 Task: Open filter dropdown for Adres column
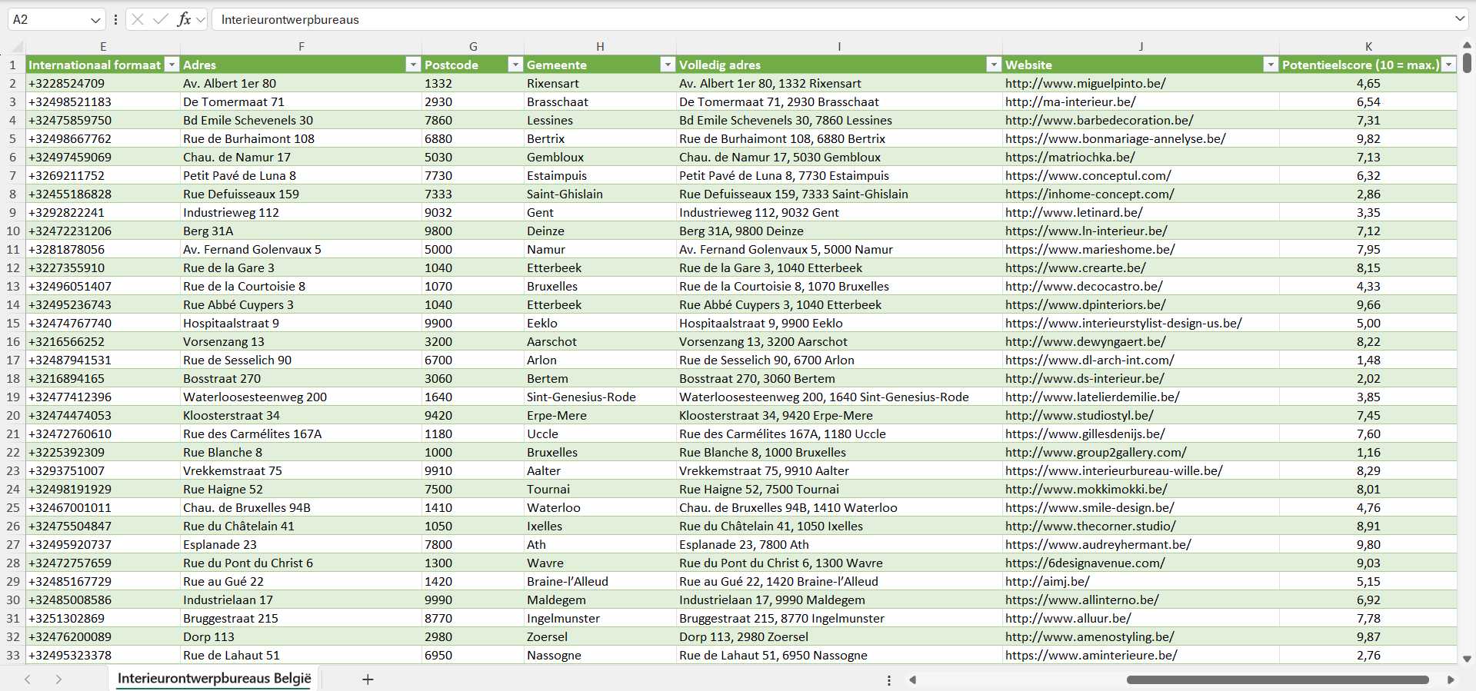tap(413, 65)
